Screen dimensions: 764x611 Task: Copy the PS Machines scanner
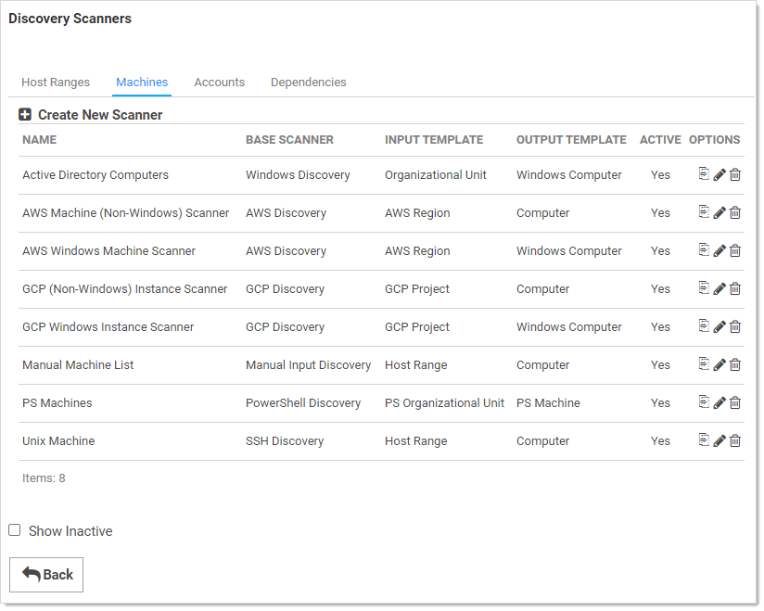[x=704, y=402]
